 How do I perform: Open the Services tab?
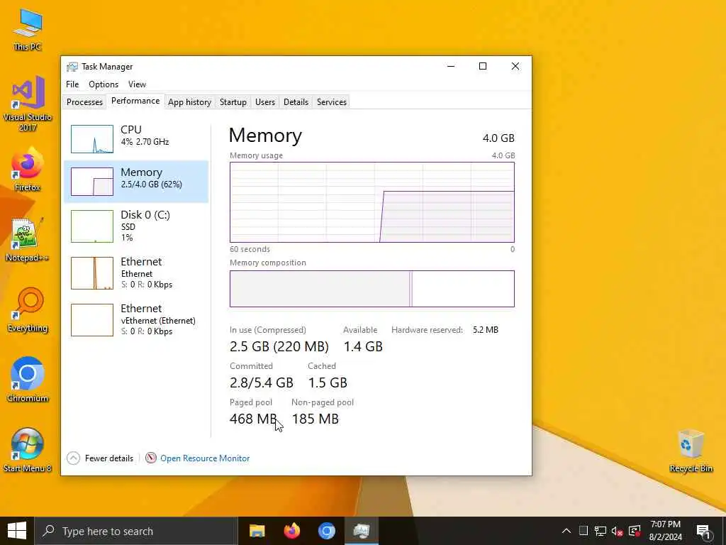click(332, 102)
